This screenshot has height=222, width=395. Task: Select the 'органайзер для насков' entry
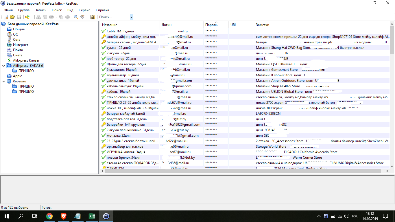coord(245,147)
